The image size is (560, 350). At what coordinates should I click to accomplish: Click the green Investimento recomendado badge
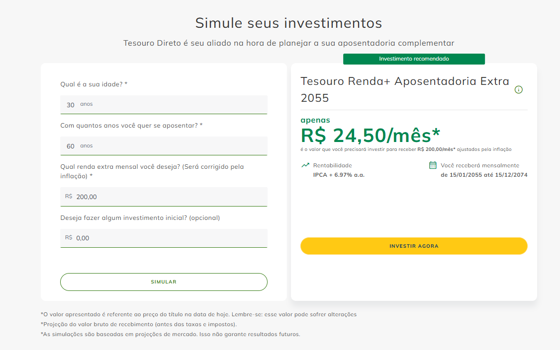coord(414,59)
